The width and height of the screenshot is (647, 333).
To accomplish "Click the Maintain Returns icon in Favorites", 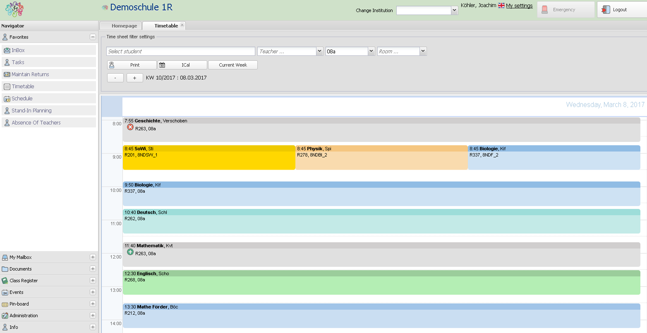I will (x=7, y=74).
